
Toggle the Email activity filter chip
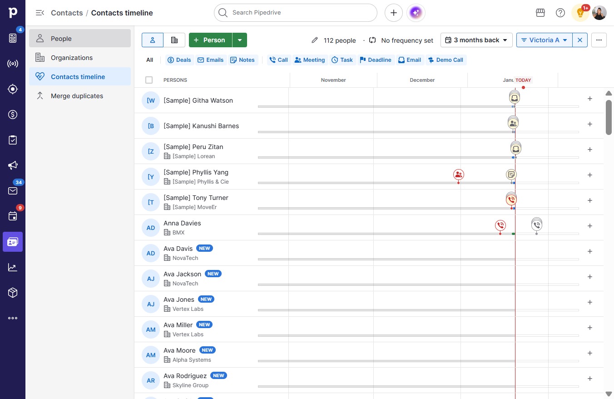click(410, 60)
